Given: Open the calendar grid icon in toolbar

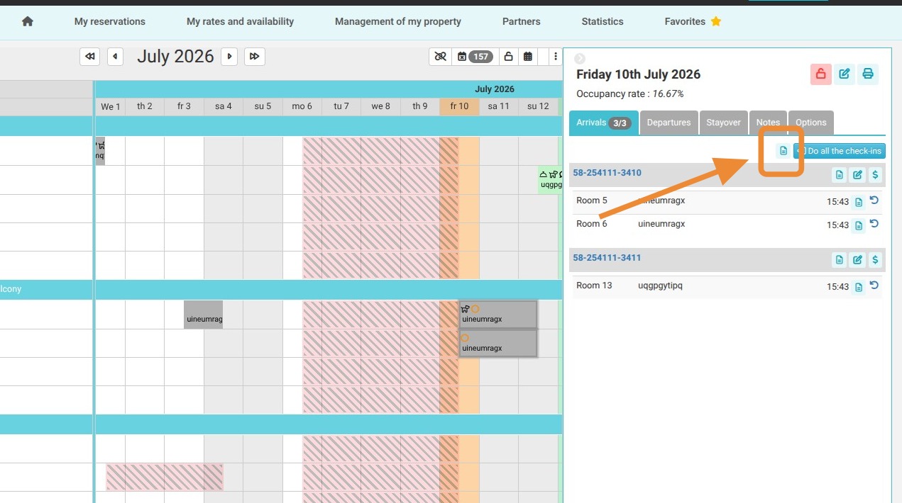Looking at the screenshot, I should 528,57.
